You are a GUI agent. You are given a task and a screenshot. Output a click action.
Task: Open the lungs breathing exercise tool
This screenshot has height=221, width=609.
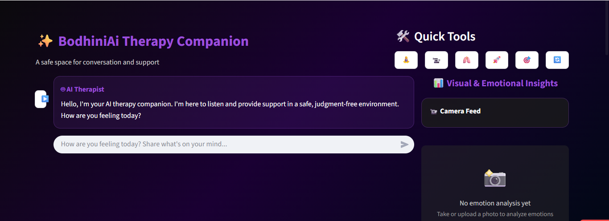(466, 60)
